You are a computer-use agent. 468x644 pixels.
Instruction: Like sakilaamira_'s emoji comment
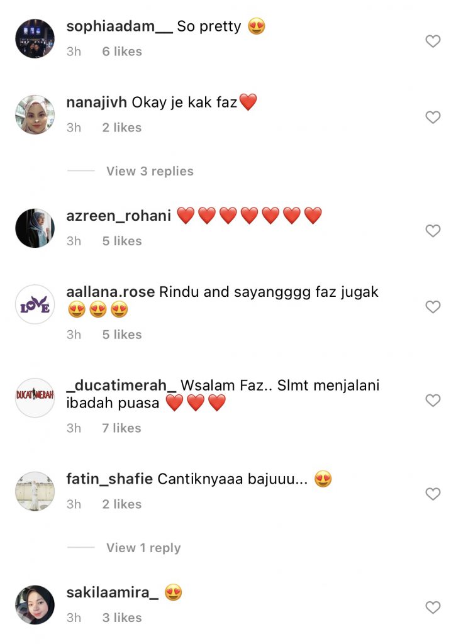tap(433, 607)
